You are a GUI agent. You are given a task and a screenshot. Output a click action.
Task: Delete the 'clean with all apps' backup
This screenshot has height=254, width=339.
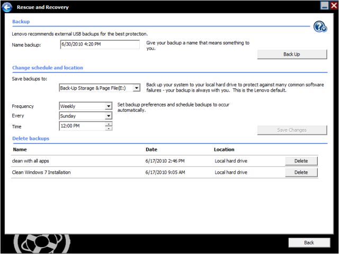click(301, 161)
